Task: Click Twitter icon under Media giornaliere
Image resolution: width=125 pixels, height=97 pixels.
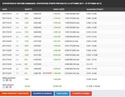Action: [x=4, y=80]
